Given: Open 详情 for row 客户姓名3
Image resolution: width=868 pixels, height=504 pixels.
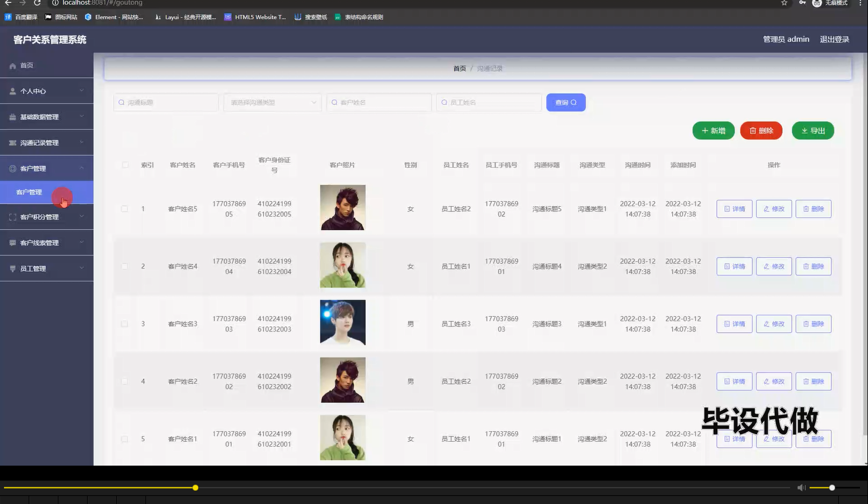Looking at the screenshot, I should click(x=735, y=324).
